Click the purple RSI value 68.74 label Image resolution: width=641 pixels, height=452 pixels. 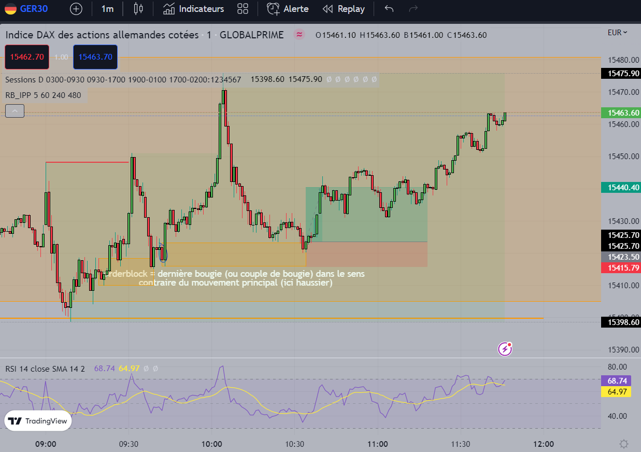click(616, 380)
